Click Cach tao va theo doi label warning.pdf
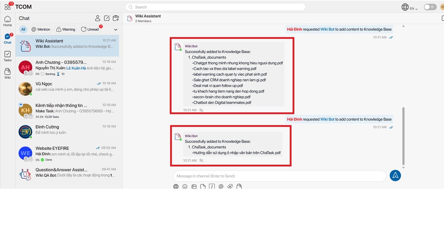This screenshot has width=444, height=229. point(224,69)
